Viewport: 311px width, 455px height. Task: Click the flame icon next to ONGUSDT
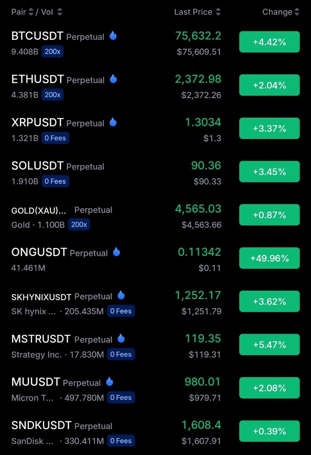116,252
